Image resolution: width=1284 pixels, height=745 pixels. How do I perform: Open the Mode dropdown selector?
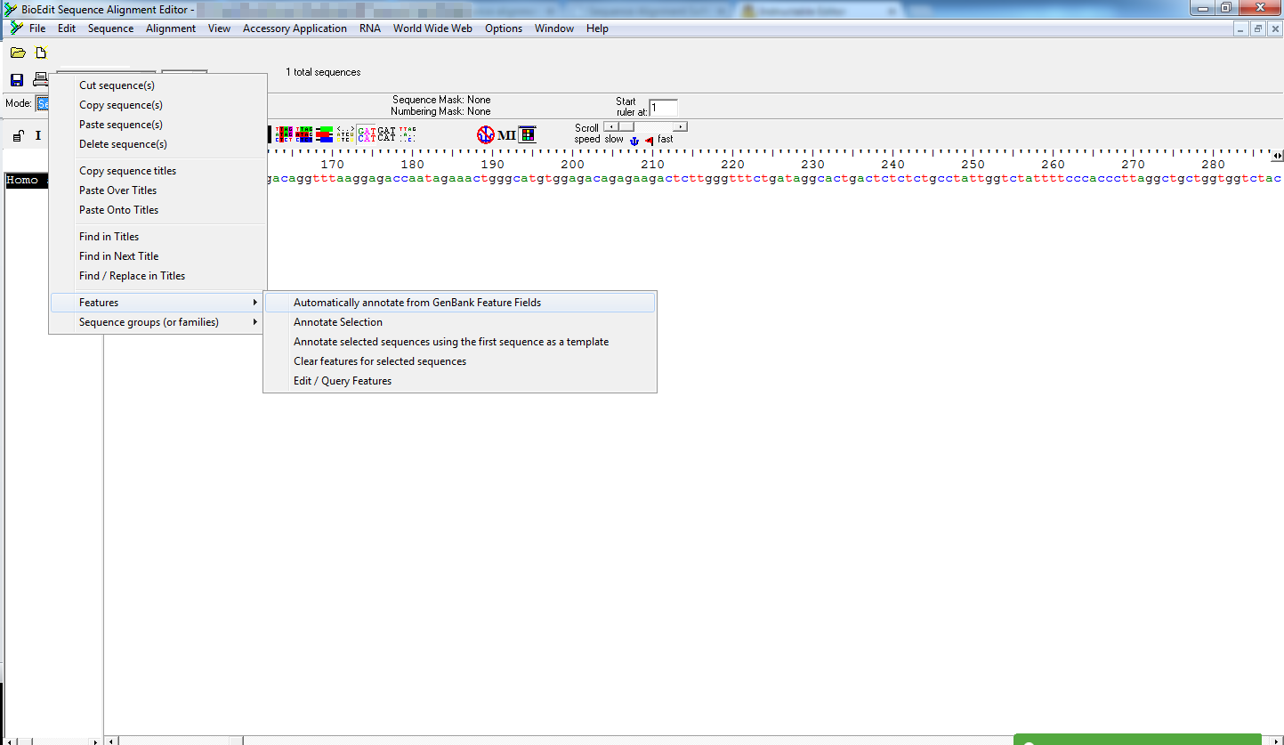tap(42, 103)
